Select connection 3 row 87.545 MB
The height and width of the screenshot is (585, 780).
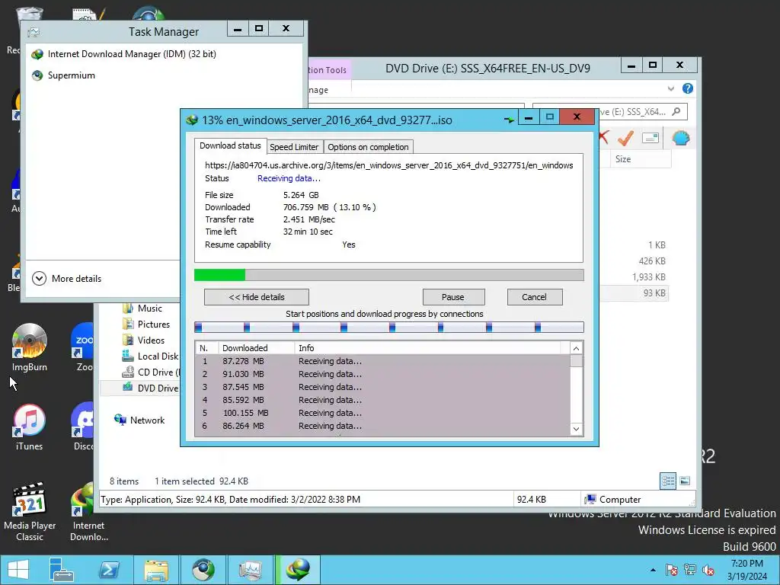383,387
